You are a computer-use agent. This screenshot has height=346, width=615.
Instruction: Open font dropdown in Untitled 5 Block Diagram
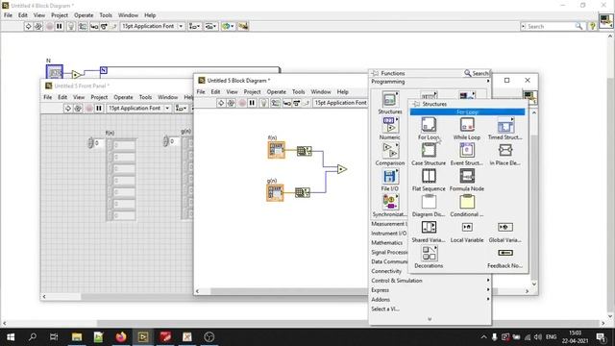[340, 103]
